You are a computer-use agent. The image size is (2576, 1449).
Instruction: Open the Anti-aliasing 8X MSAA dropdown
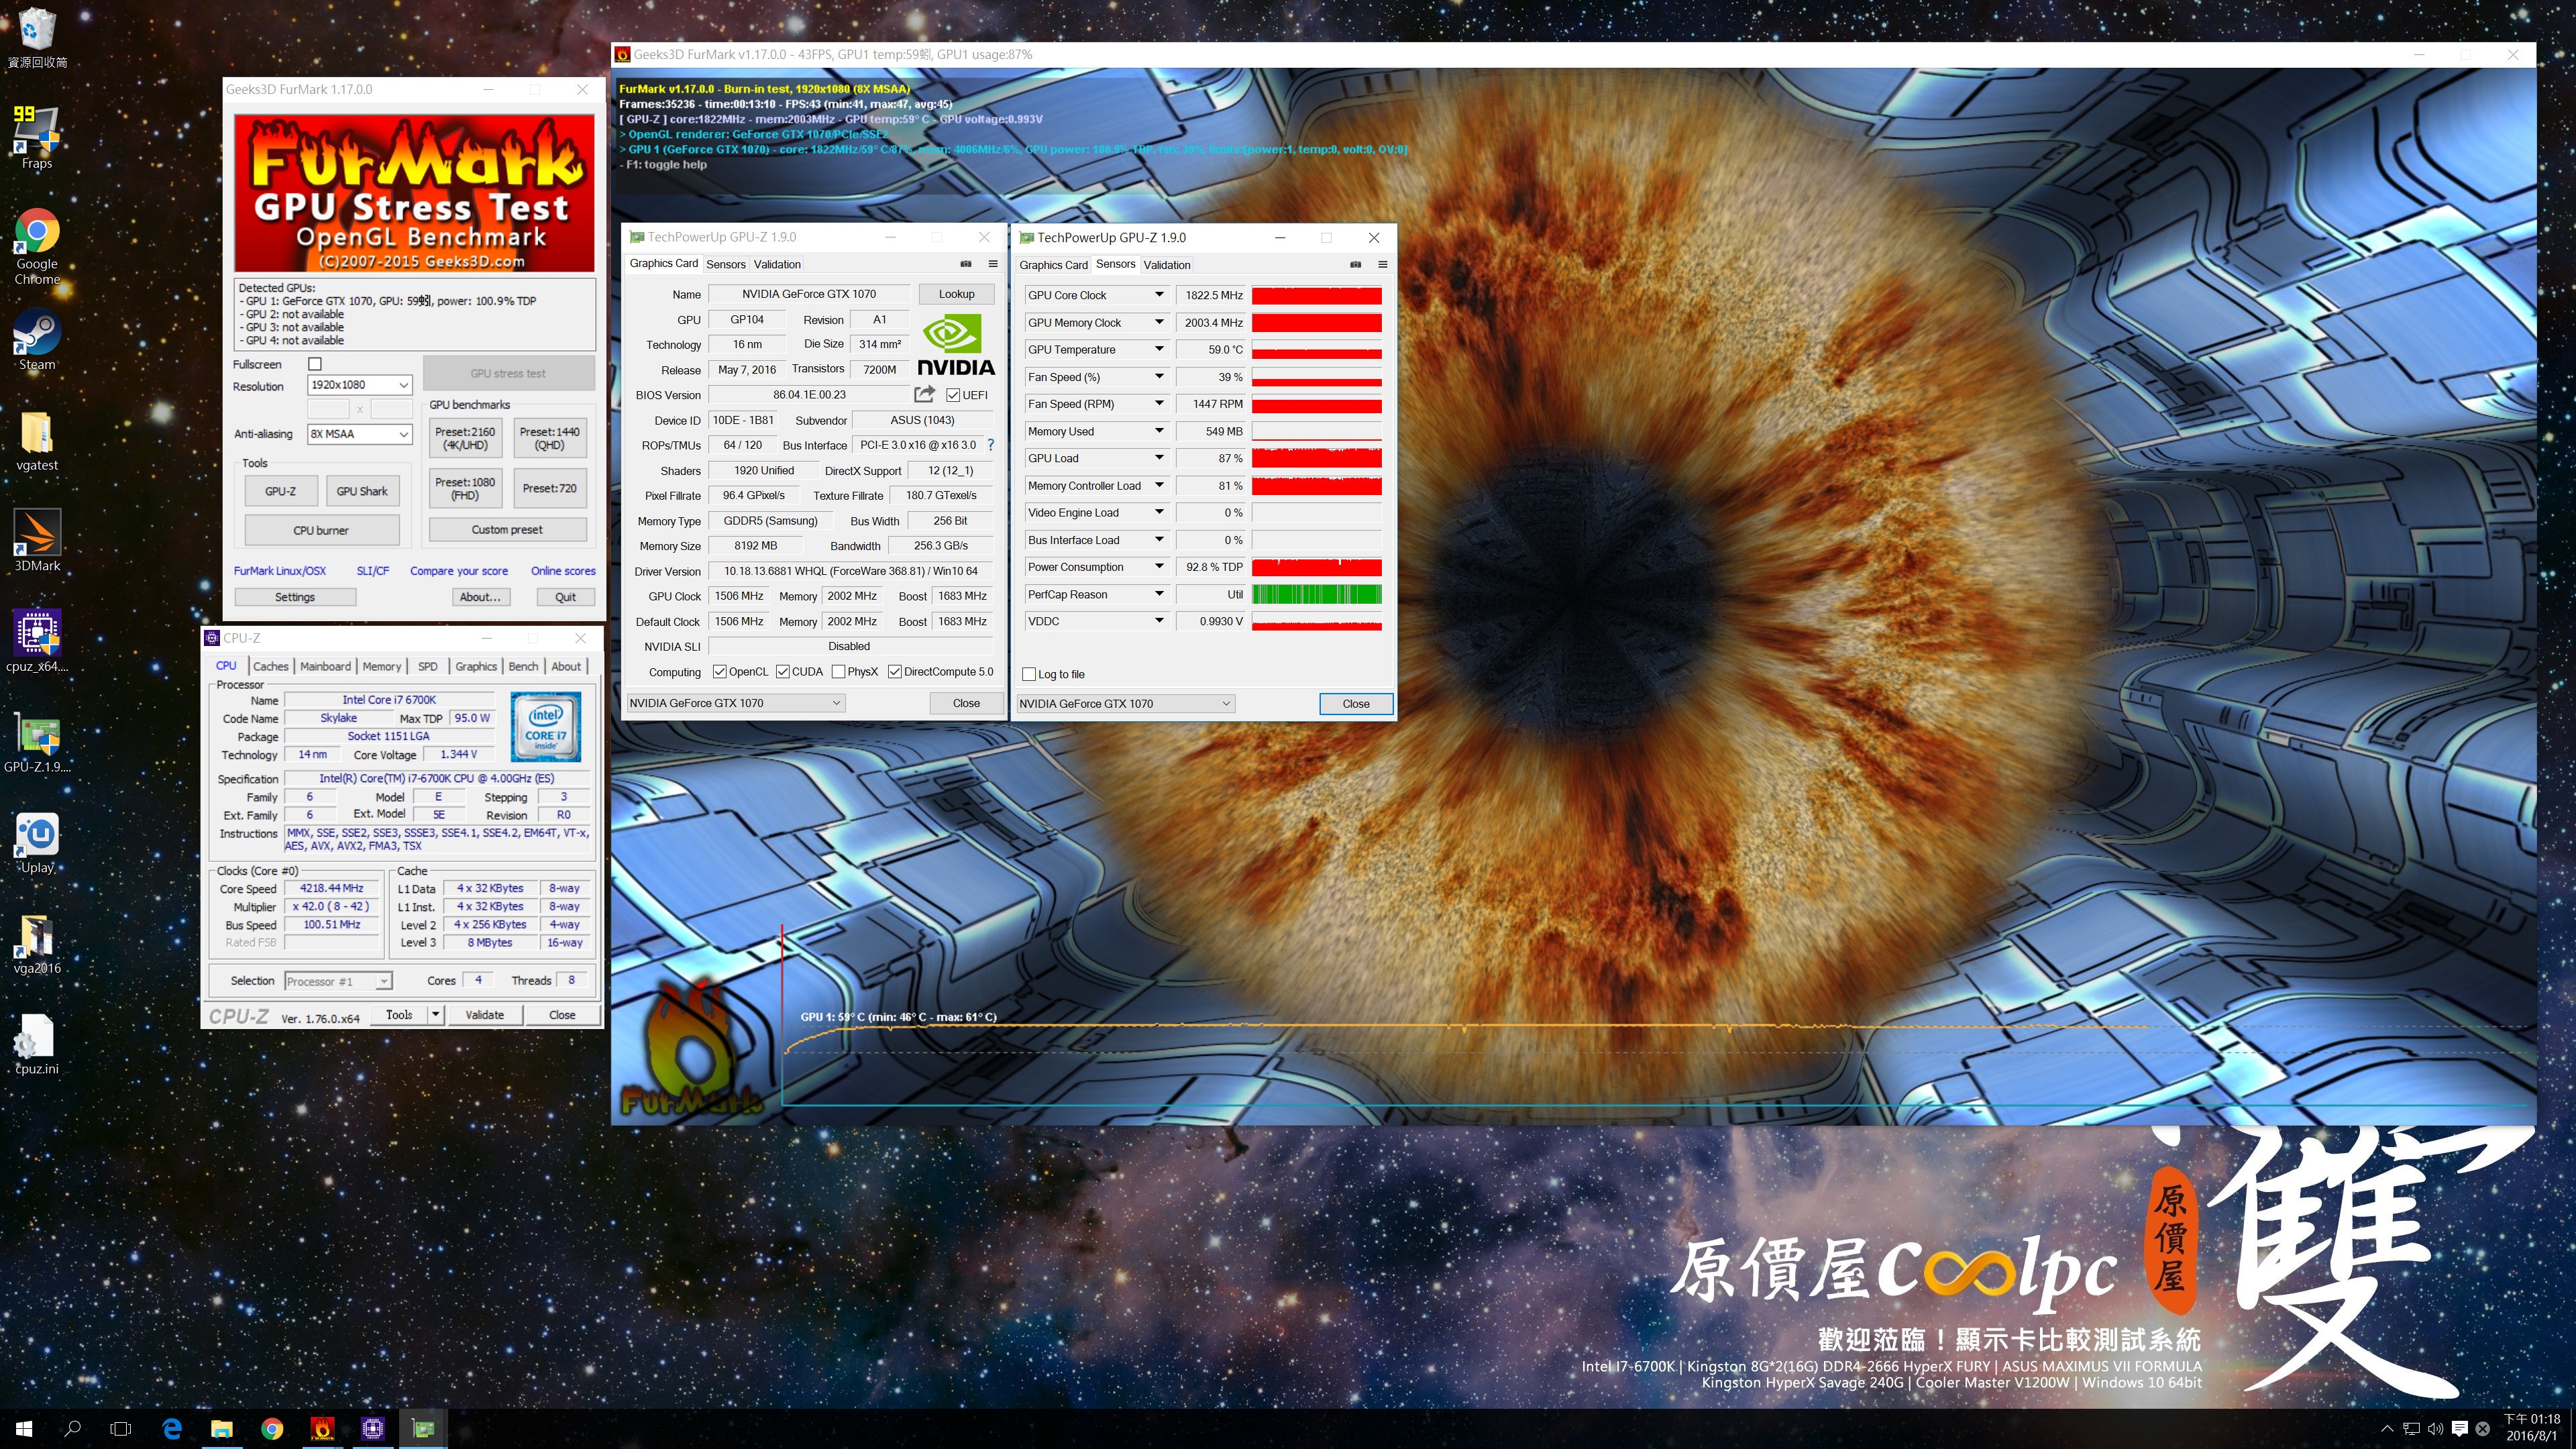pos(359,434)
